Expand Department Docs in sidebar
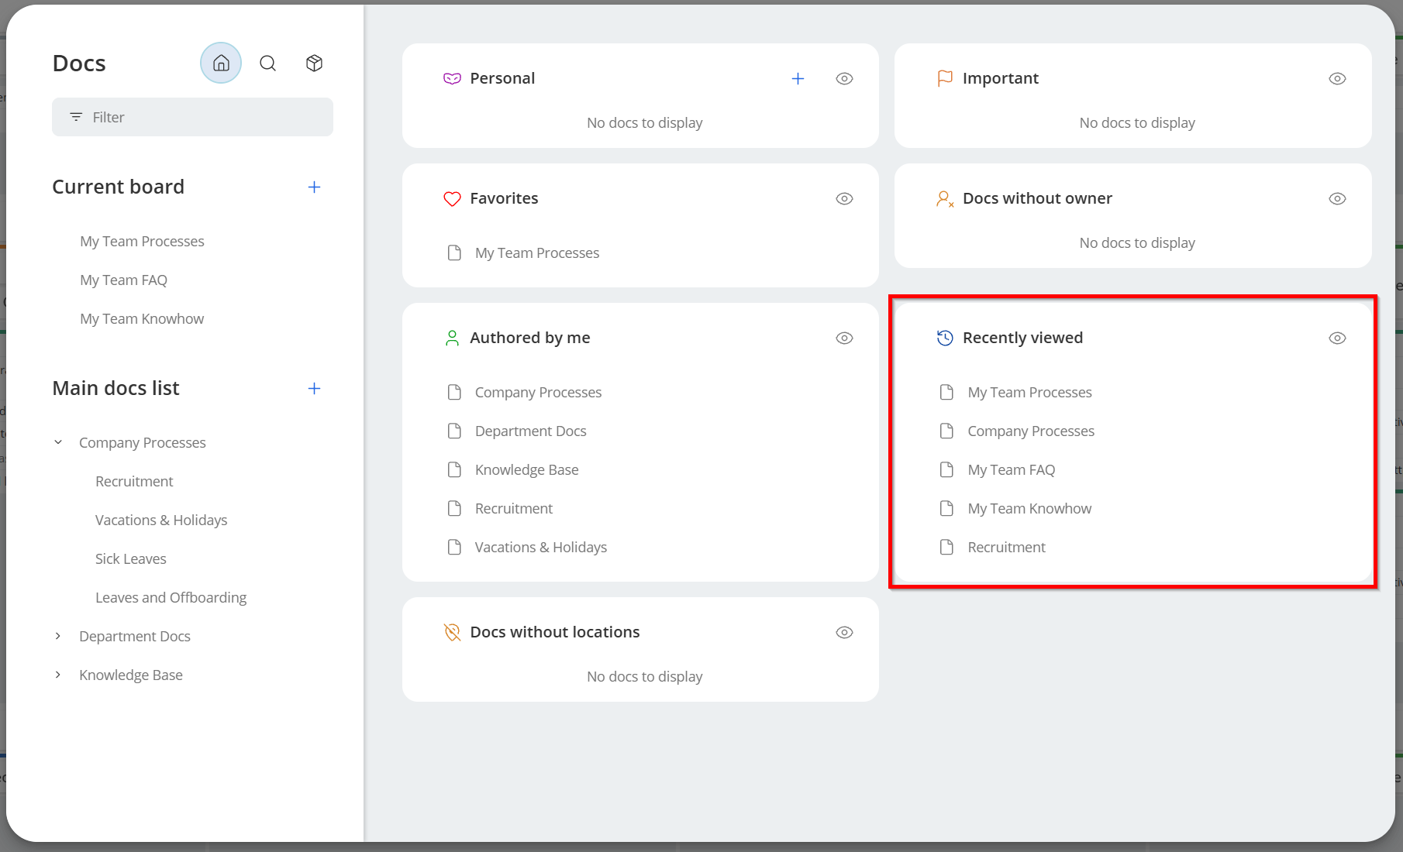The width and height of the screenshot is (1403, 852). point(58,637)
